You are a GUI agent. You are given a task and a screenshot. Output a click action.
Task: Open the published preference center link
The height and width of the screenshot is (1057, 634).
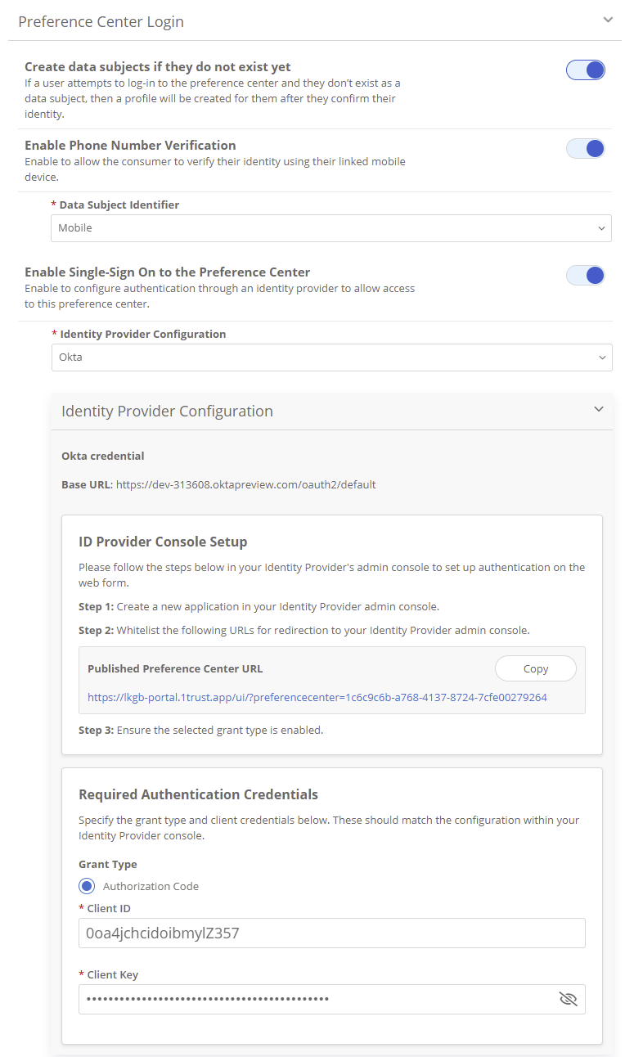[x=317, y=698]
